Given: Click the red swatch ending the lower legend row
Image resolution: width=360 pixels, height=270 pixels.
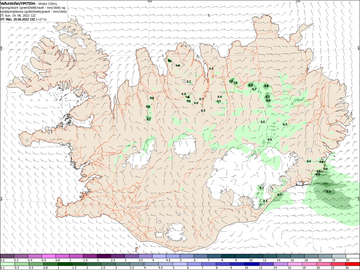Looking at the screenshot, I should [x=352, y=264].
